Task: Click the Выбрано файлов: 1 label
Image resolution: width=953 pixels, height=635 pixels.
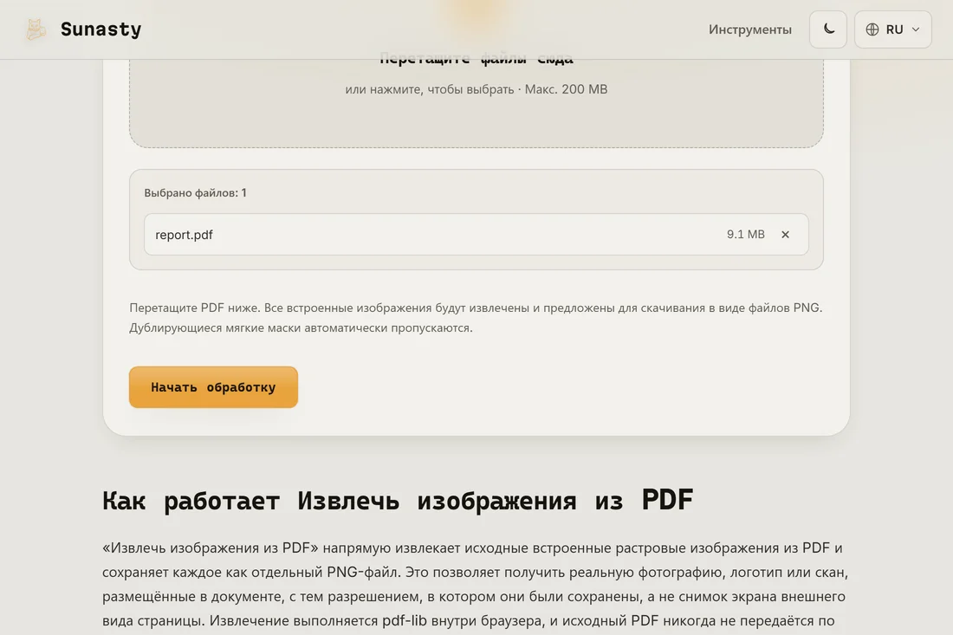Action: (195, 192)
